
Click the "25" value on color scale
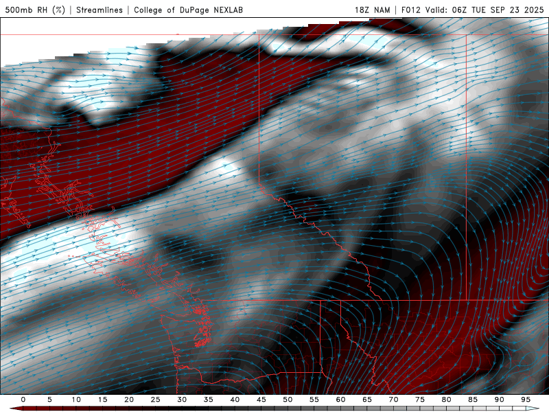point(156,400)
